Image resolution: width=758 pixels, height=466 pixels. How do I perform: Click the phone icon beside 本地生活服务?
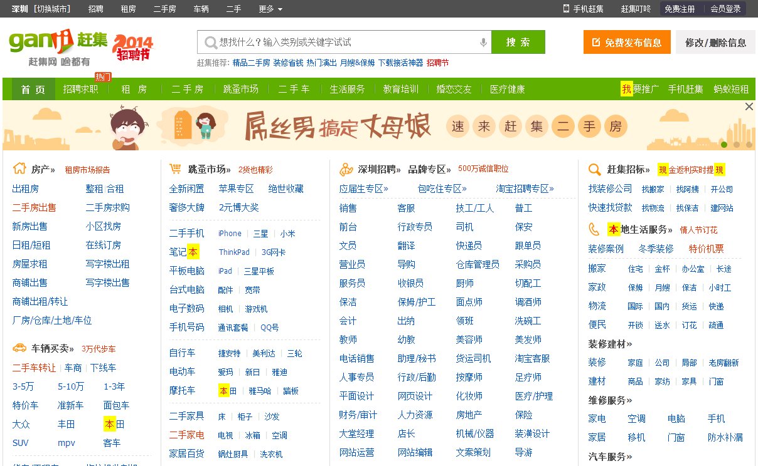click(x=593, y=228)
